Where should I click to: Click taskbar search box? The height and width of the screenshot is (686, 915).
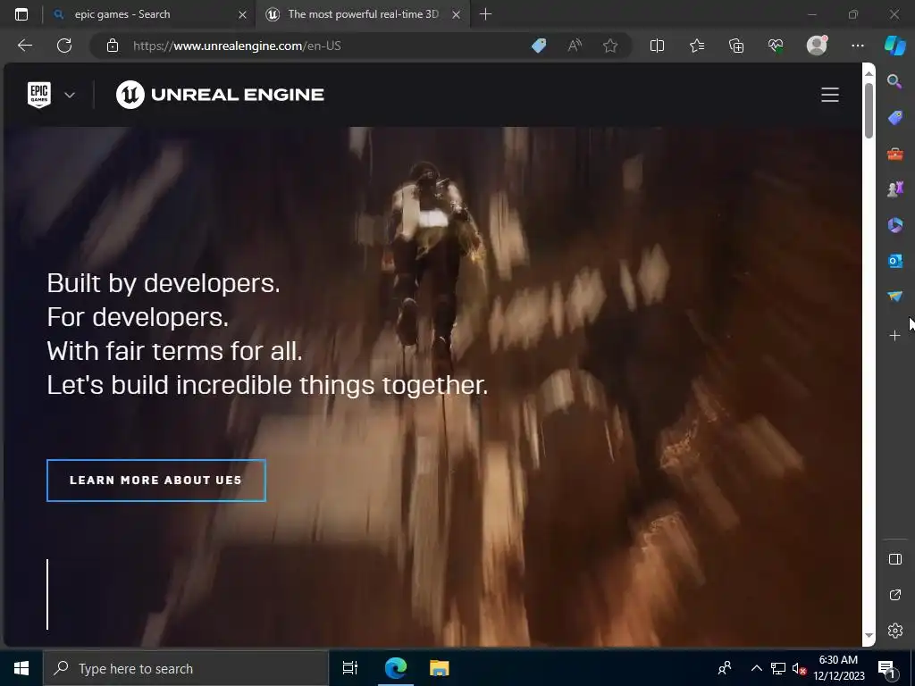(186, 668)
